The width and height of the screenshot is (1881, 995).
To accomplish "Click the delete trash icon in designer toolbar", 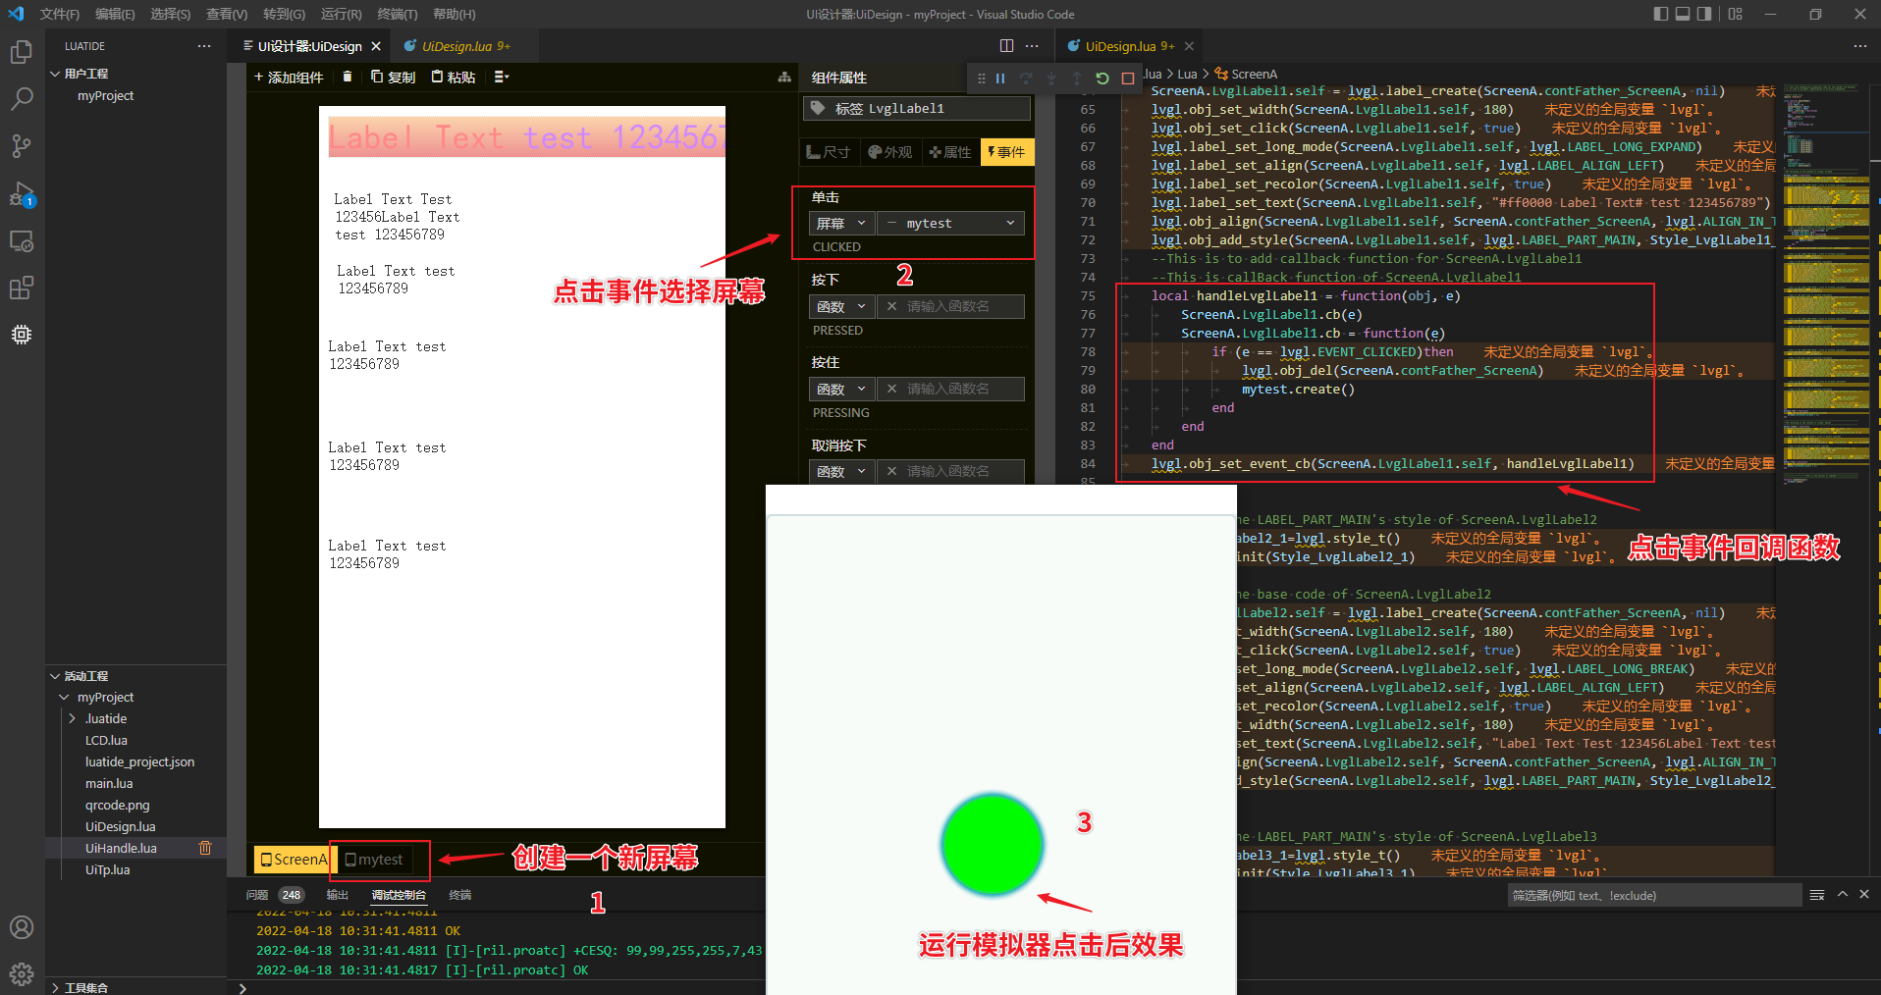I will (347, 77).
